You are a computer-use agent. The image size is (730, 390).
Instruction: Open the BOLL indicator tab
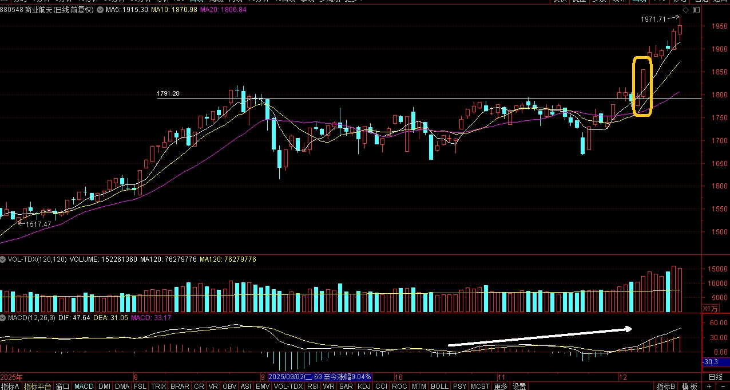click(440, 386)
